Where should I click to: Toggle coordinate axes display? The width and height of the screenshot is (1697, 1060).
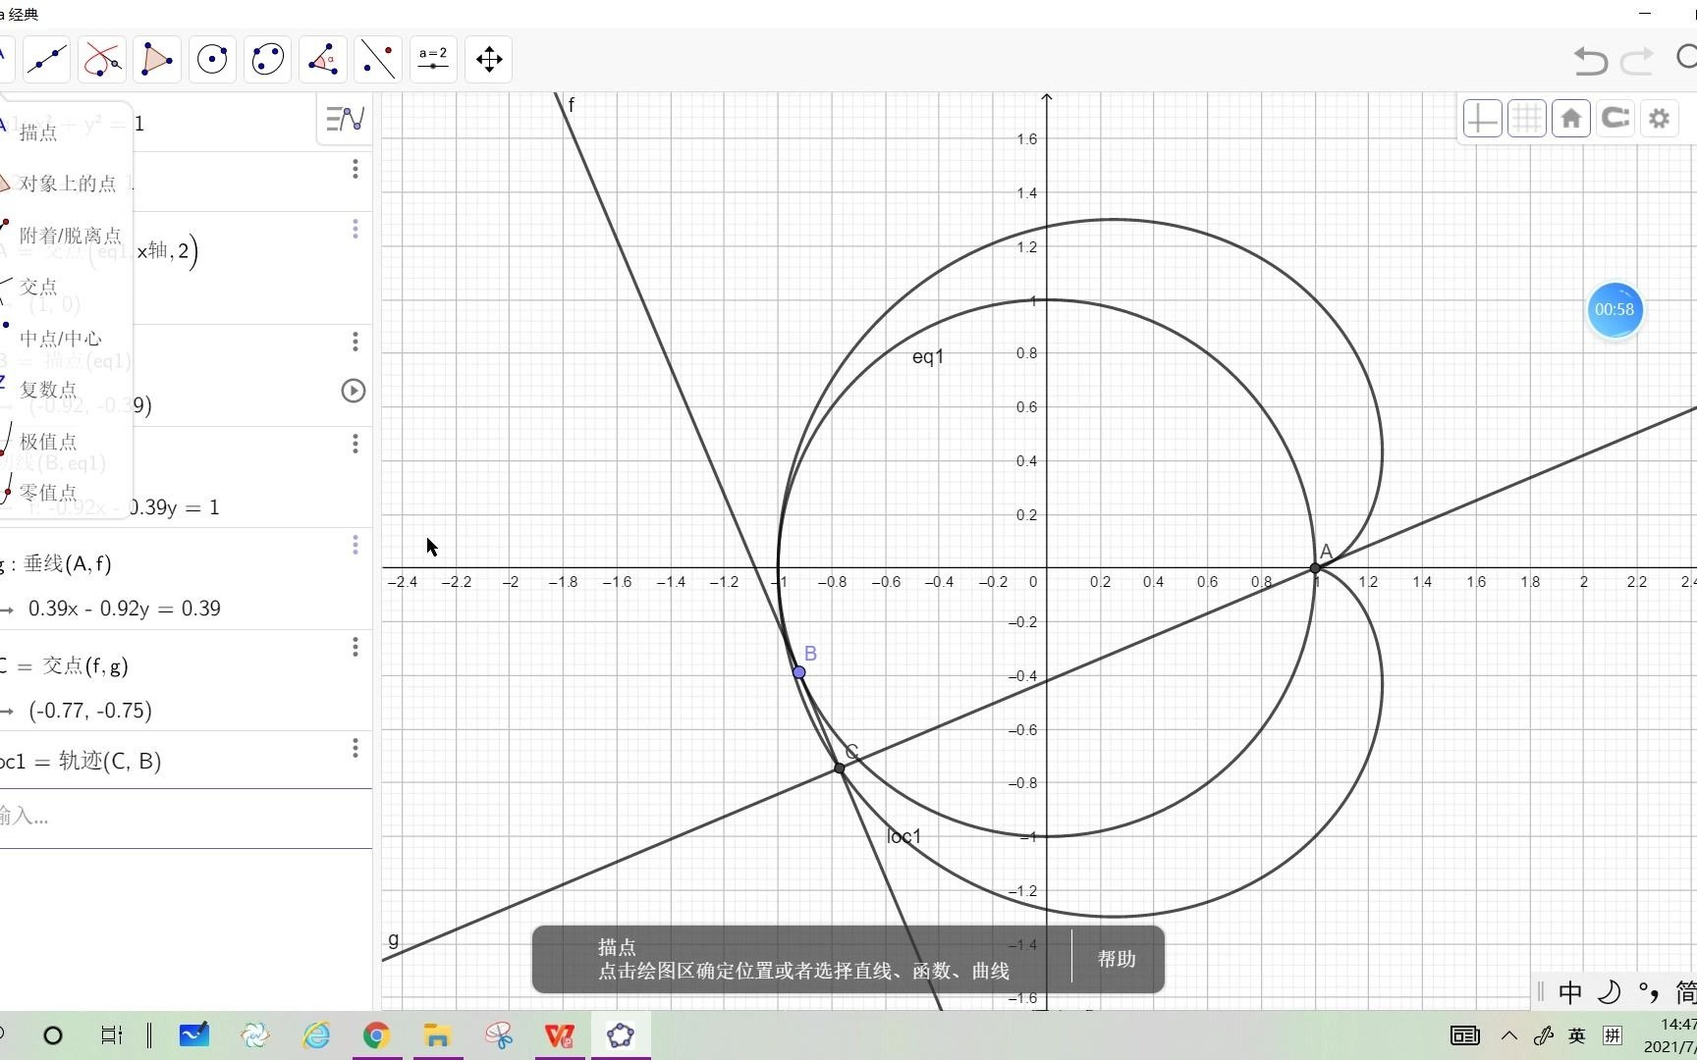pos(1482,119)
